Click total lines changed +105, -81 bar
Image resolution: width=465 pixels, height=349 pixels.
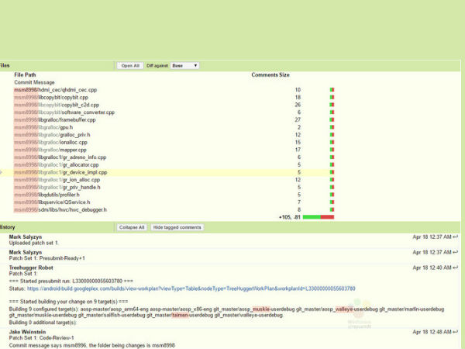click(318, 217)
